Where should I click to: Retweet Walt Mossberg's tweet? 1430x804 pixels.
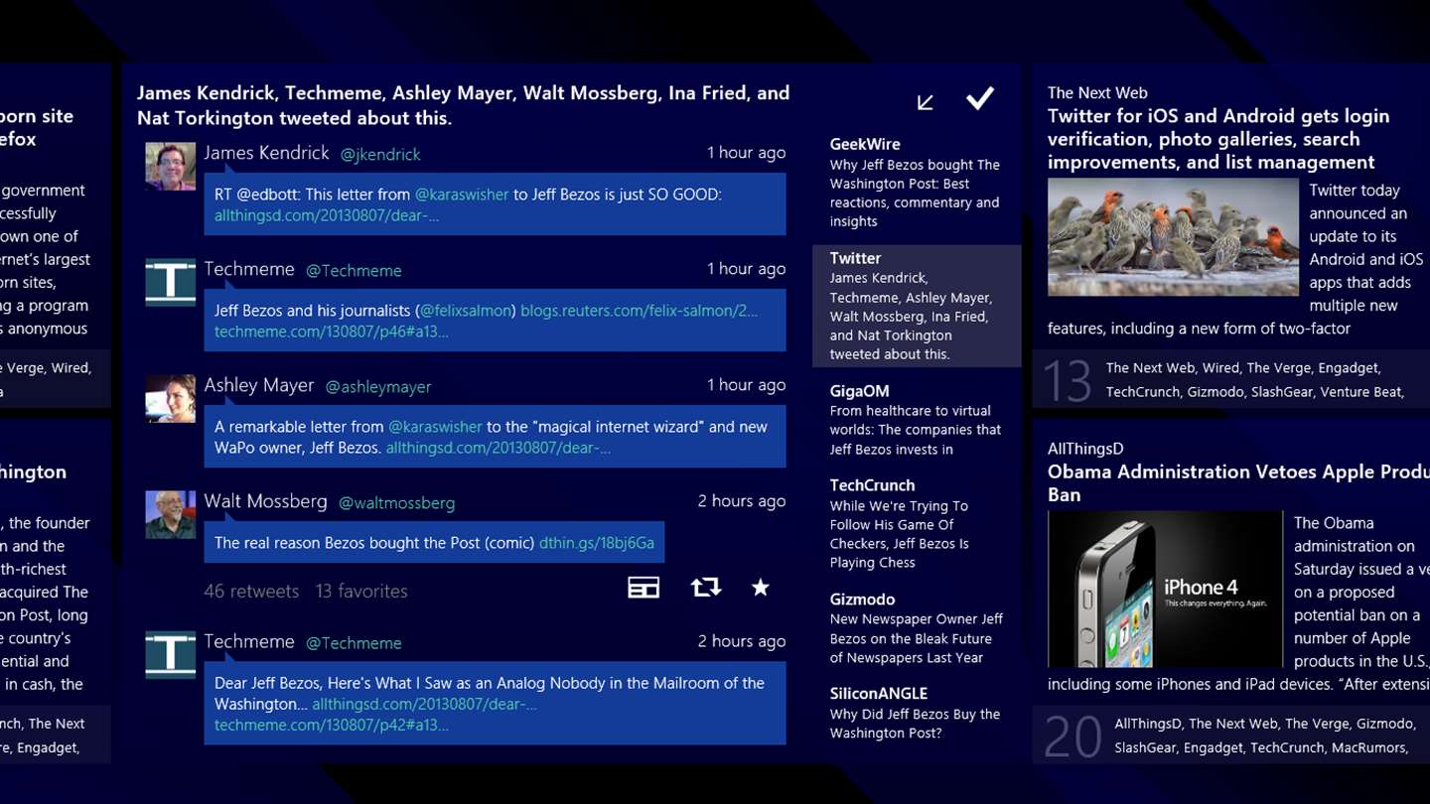(705, 588)
